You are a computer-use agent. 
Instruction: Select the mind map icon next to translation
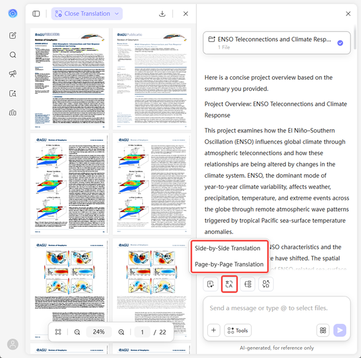pyautogui.click(x=248, y=284)
